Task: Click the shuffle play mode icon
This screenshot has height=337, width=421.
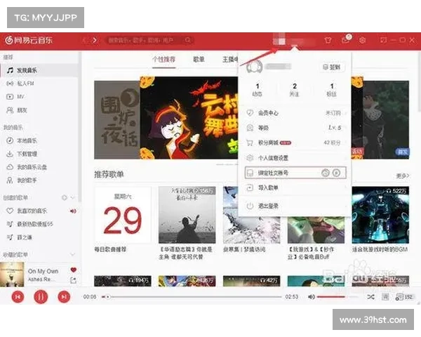Action: [370, 297]
